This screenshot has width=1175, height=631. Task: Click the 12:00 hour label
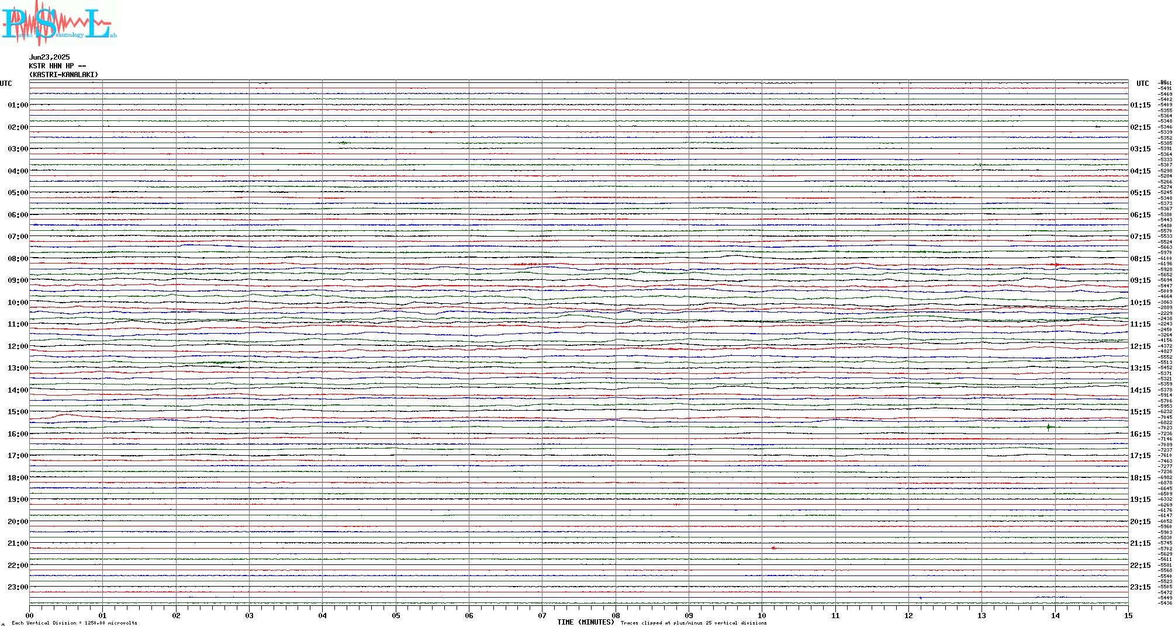pyautogui.click(x=18, y=346)
